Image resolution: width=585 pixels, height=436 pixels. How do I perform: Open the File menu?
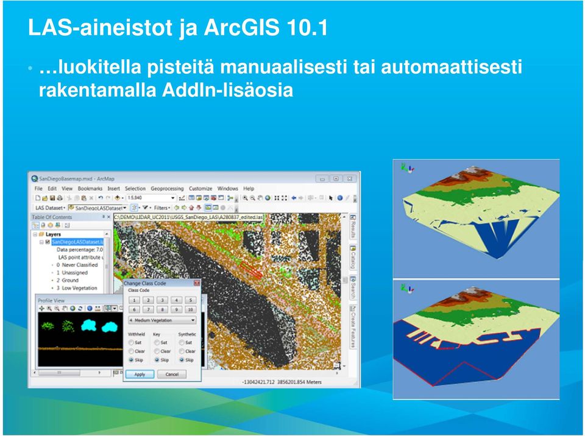(38, 189)
